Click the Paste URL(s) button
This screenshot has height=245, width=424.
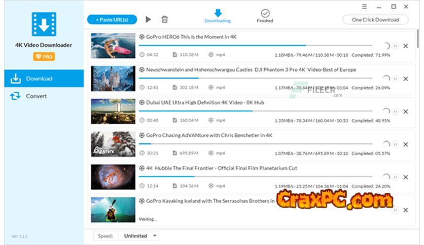pyautogui.click(x=112, y=19)
